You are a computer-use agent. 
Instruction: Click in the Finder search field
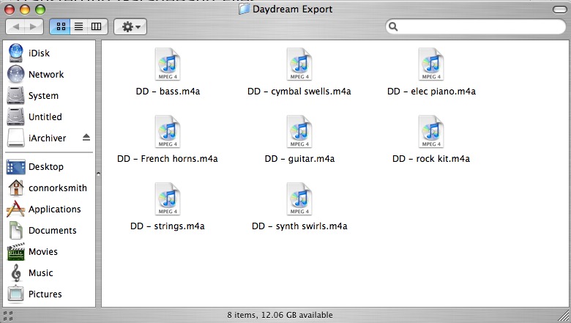click(475, 26)
